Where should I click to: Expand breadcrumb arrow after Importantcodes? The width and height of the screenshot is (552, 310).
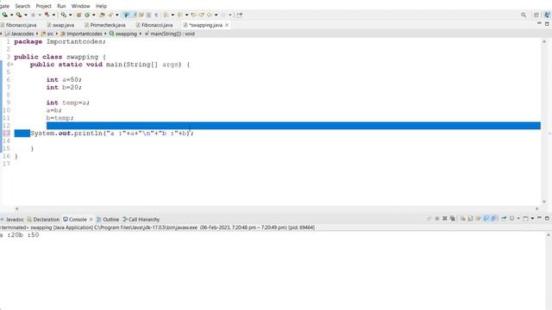(x=105, y=34)
